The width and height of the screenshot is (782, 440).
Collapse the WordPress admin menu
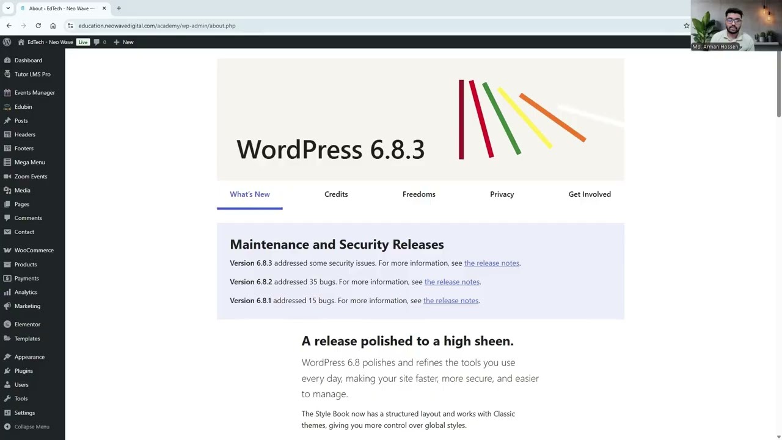tap(26, 427)
